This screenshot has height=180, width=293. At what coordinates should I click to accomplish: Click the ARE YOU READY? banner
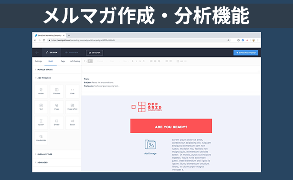pos(171,126)
